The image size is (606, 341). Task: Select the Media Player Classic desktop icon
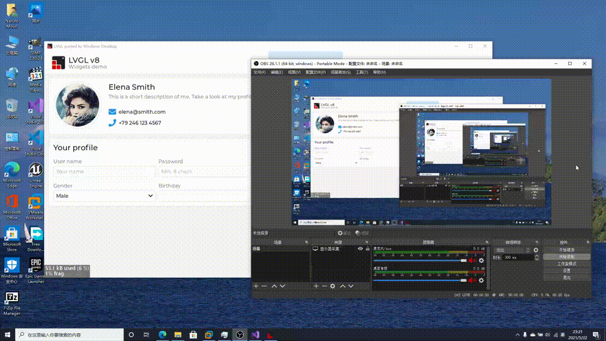click(35, 80)
